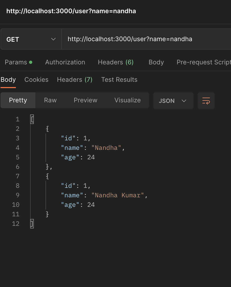The width and height of the screenshot is (231, 287).
Task: Click the "age" key on line 10
Action: coord(70,205)
